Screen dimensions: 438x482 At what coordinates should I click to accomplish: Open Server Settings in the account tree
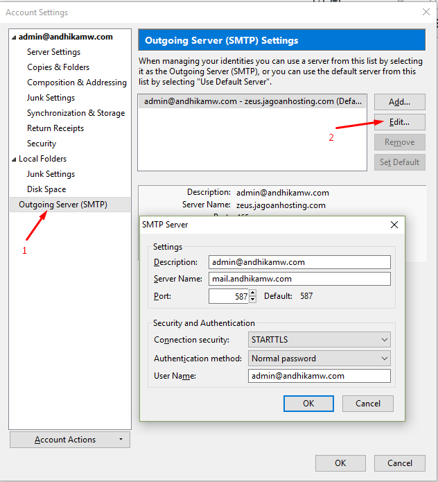(53, 52)
